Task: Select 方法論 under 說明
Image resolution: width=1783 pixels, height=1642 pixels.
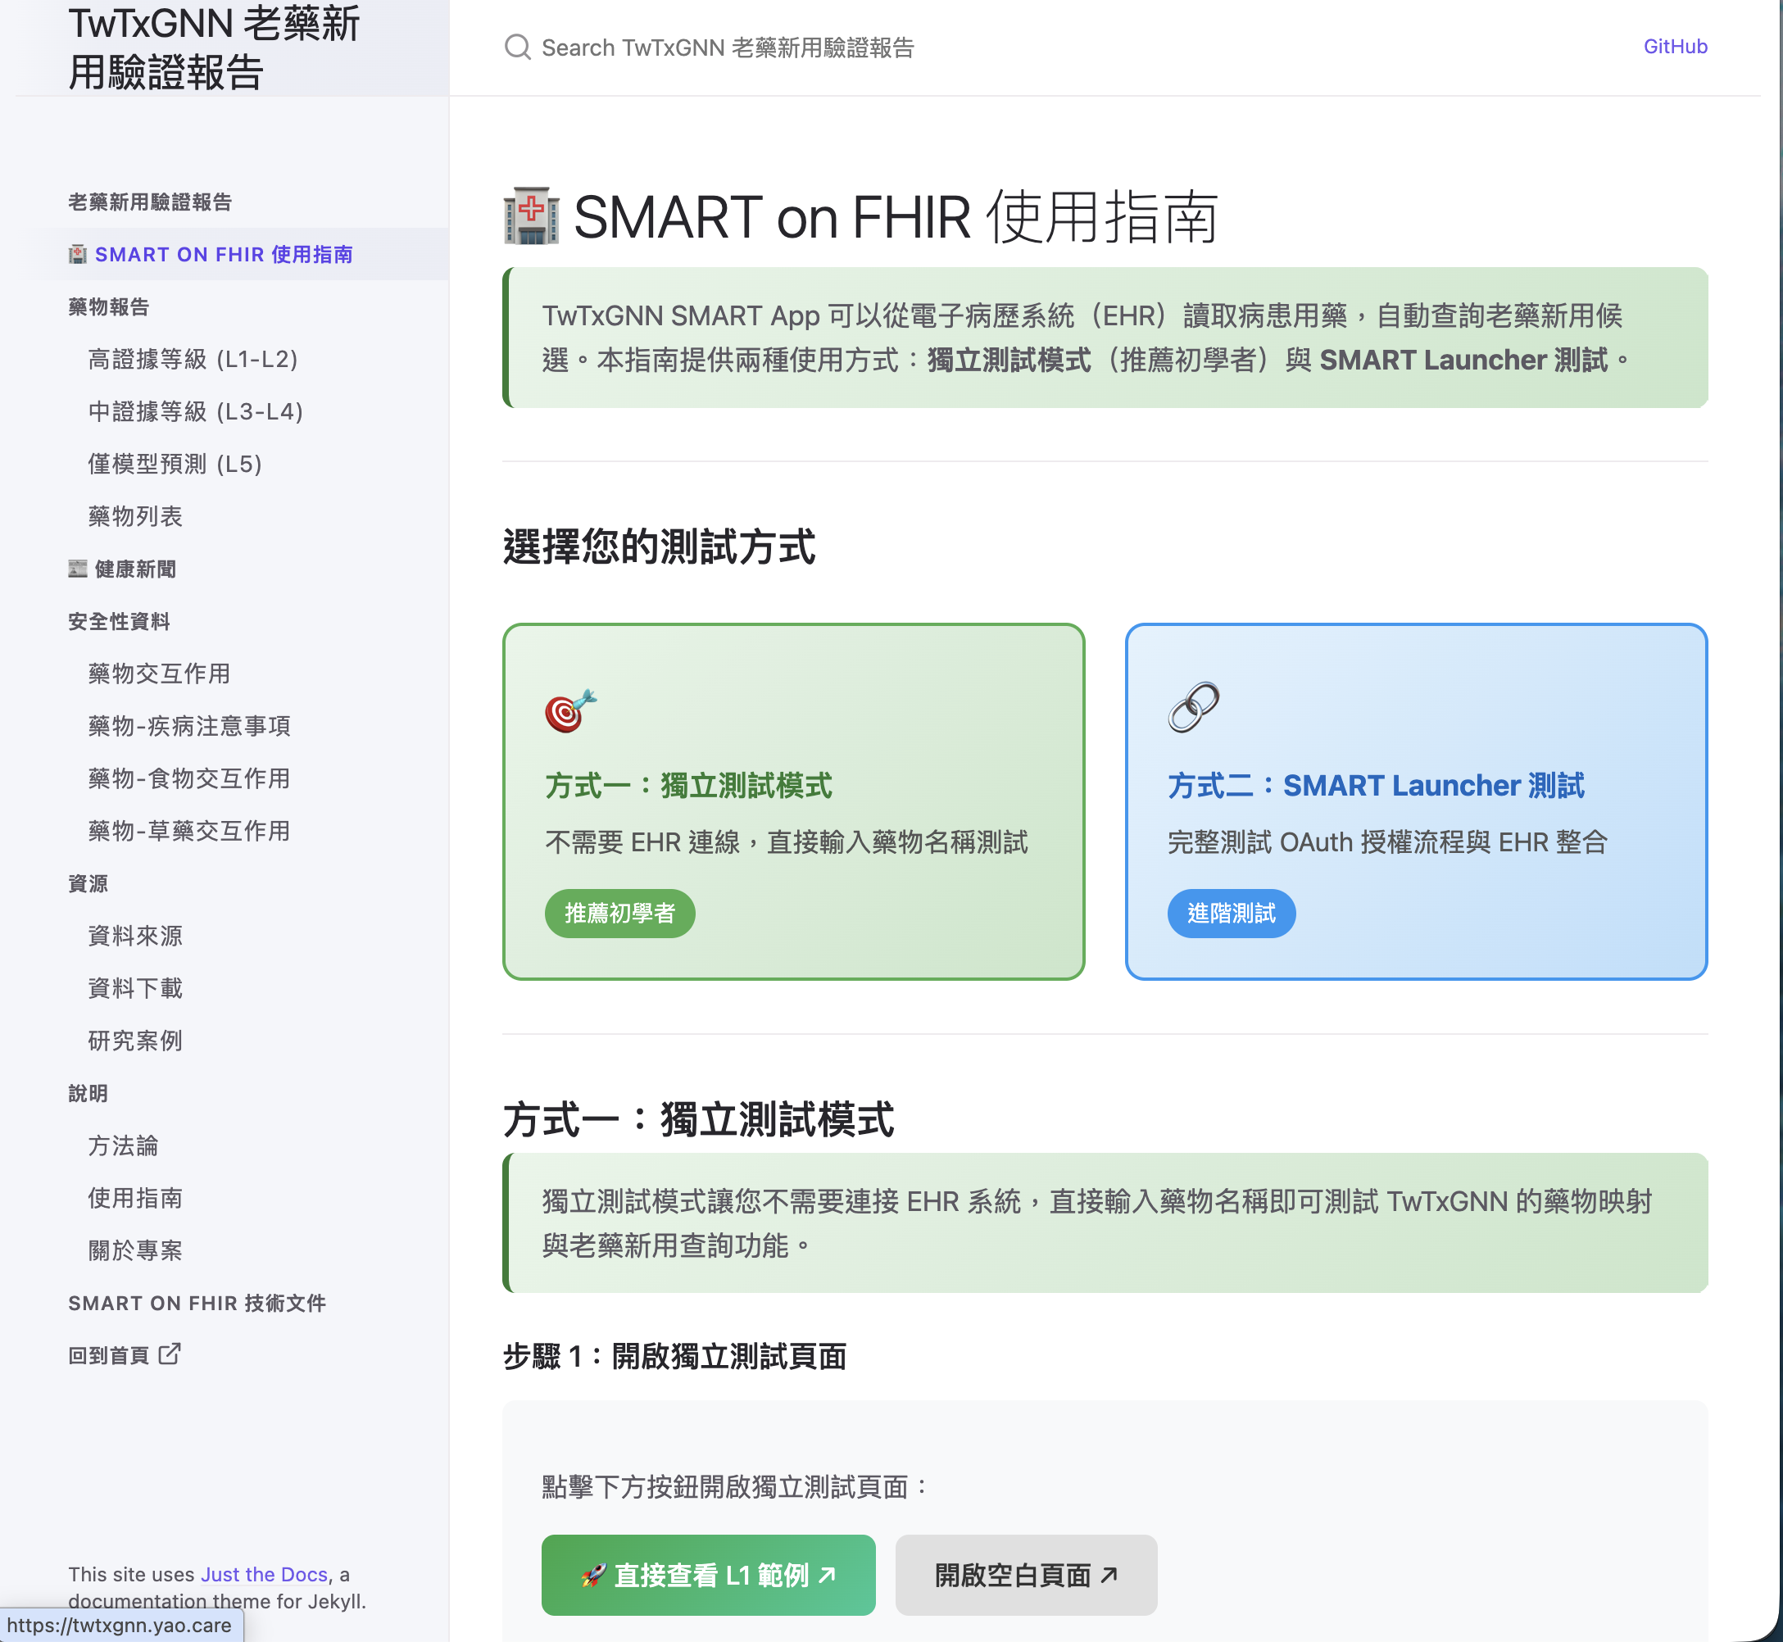Action: tap(122, 1146)
